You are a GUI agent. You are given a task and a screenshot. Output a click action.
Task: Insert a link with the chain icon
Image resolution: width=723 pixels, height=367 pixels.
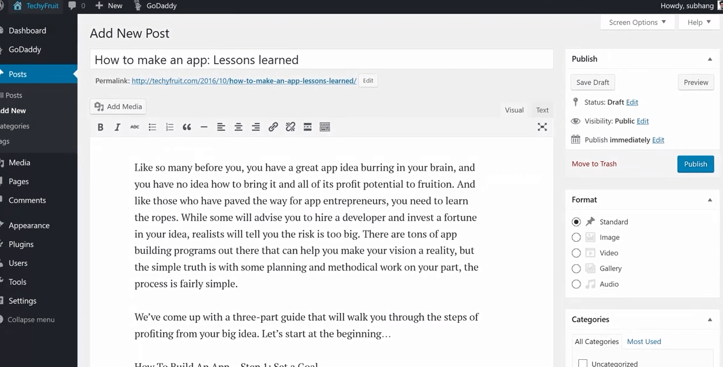coord(273,127)
